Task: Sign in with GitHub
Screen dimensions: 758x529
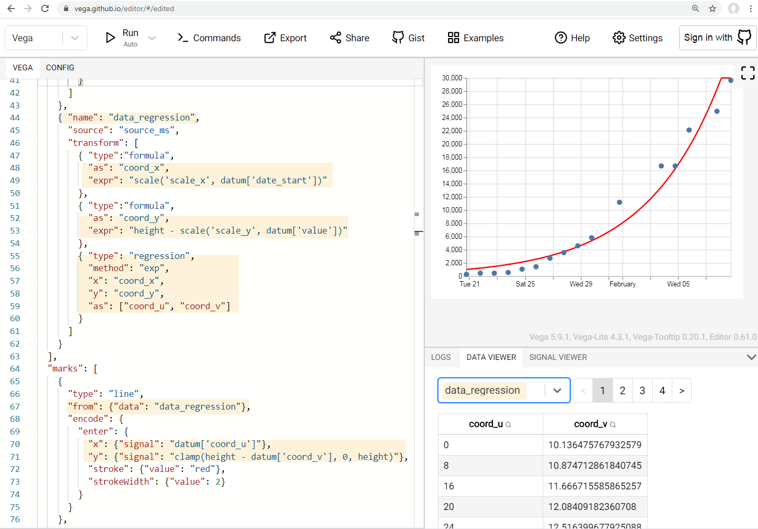Action: 717,38
